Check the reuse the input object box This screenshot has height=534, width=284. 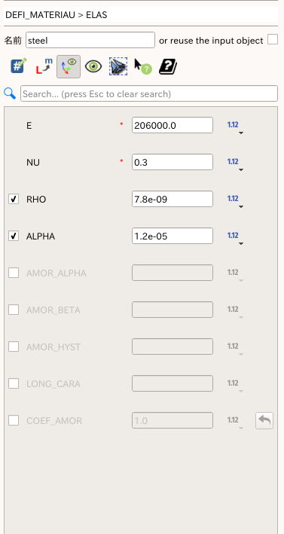coord(273,39)
